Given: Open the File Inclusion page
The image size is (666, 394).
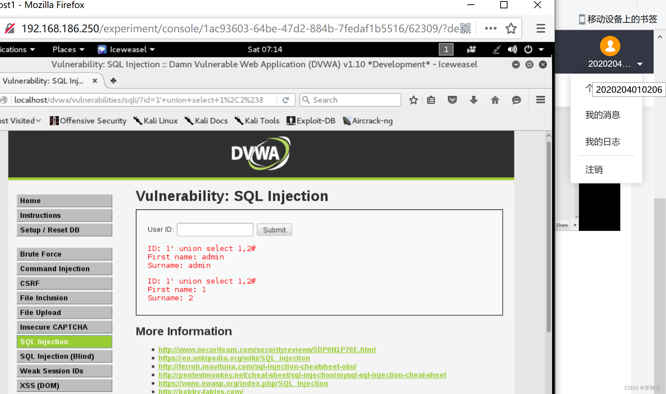Looking at the screenshot, I should coord(64,298).
